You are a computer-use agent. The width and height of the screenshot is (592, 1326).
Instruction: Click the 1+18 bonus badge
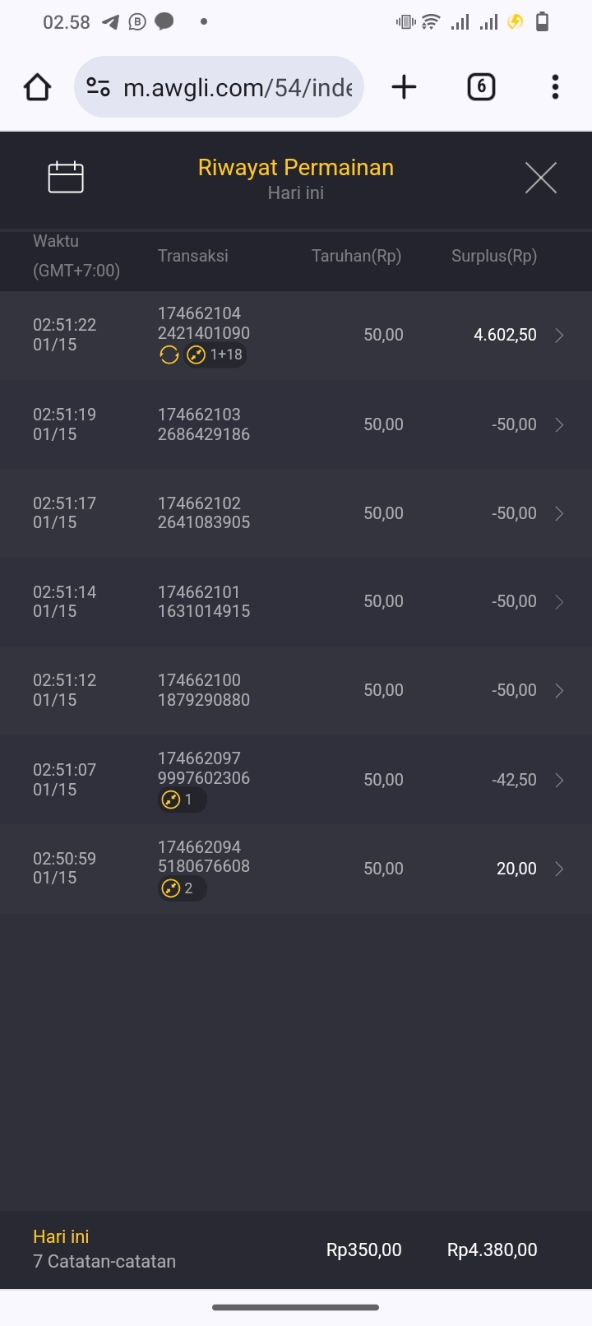click(x=216, y=355)
